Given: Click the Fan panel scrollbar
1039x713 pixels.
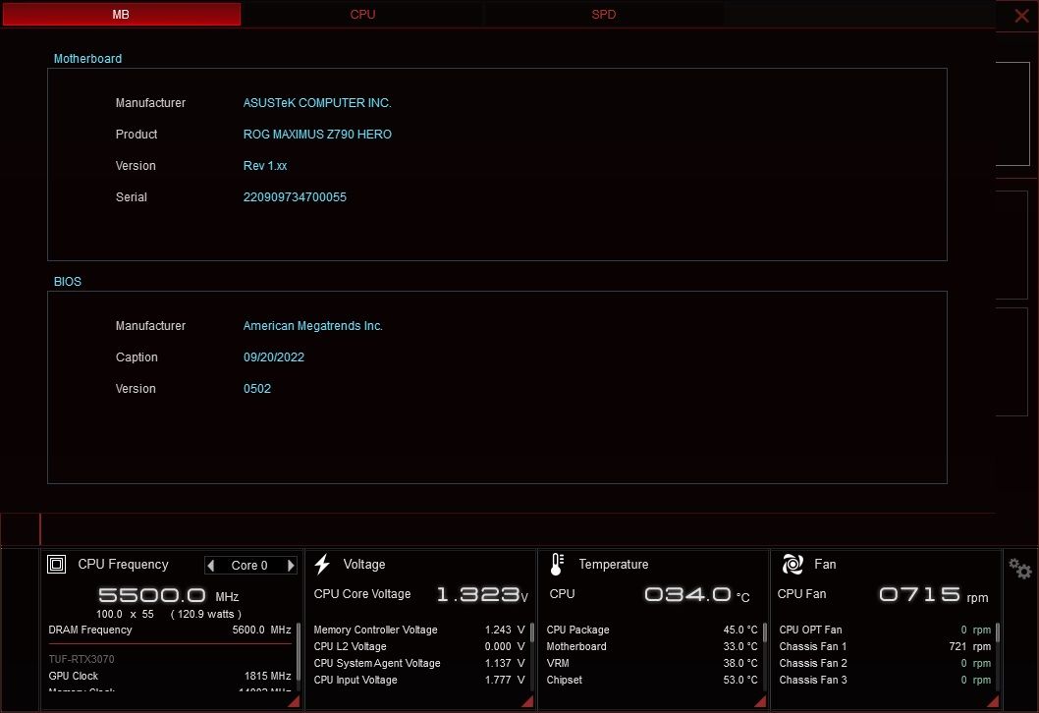Looking at the screenshot, I should [x=997, y=632].
